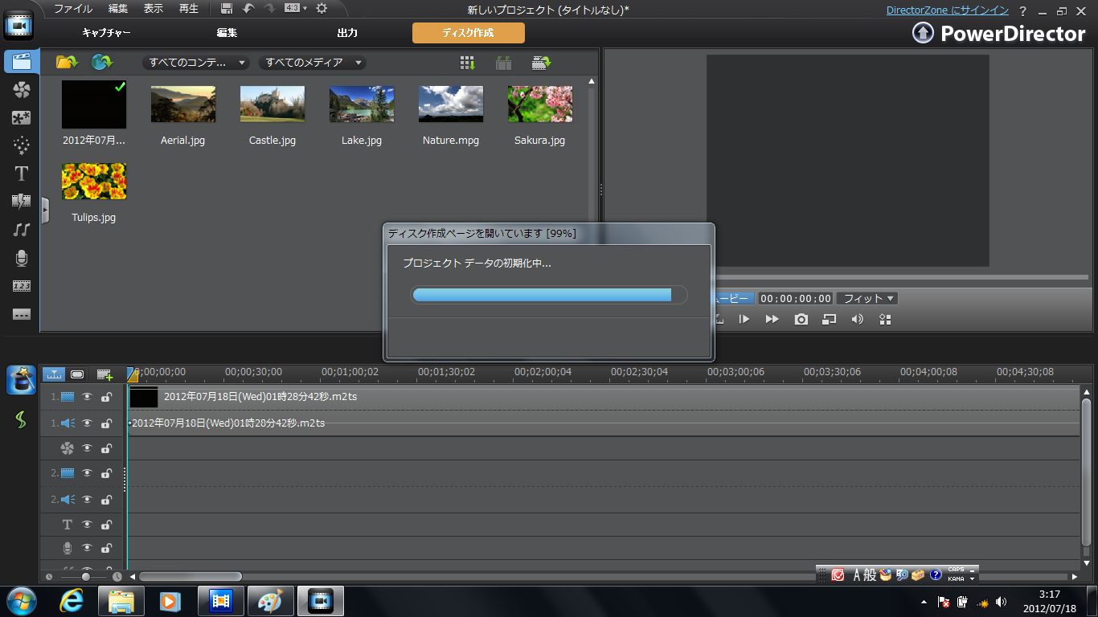The image size is (1098, 617).
Task: Click the add tracks icon above timeline
Action: (104, 374)
